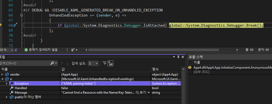The image size is (272, 104).
Task: Auto-hide the Locals panel with pin icon
Action: coord(178,57)
